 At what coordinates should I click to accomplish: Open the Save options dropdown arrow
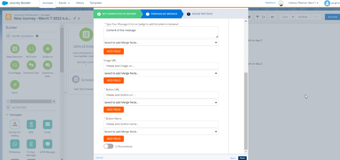click(293, 17)
